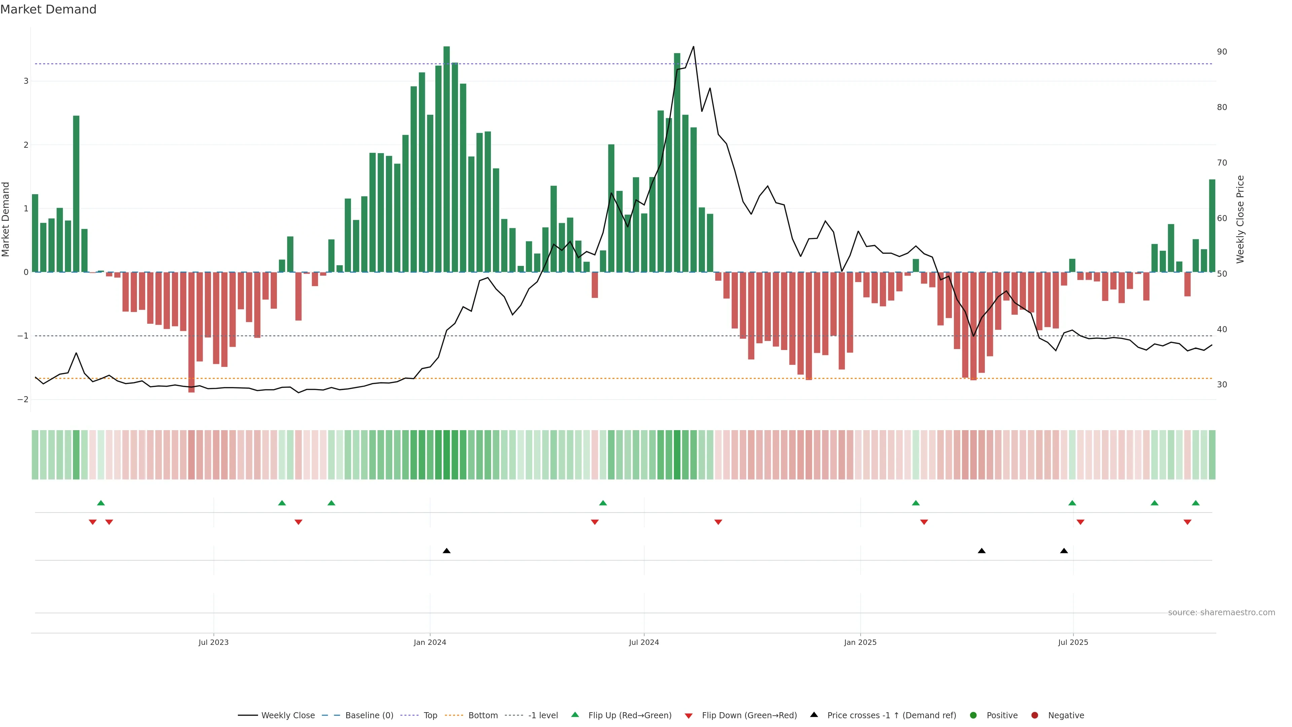Viewport: 1292px width, 727px height.
Task: Click darkest green heatmap cell
Action: [446, 455]
